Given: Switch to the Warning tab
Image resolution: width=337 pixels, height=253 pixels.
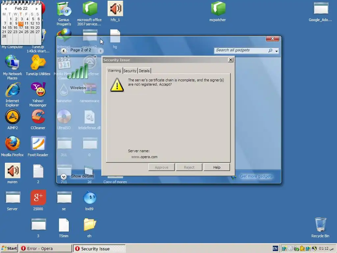Looking at the screenshot, I should [114, 70].
